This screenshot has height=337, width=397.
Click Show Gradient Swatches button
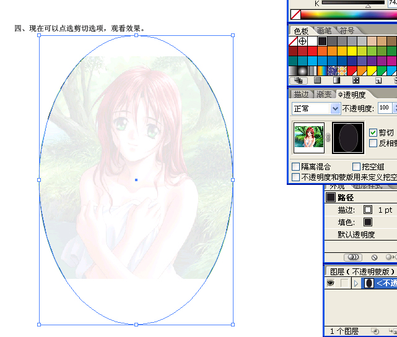(336, 80)
